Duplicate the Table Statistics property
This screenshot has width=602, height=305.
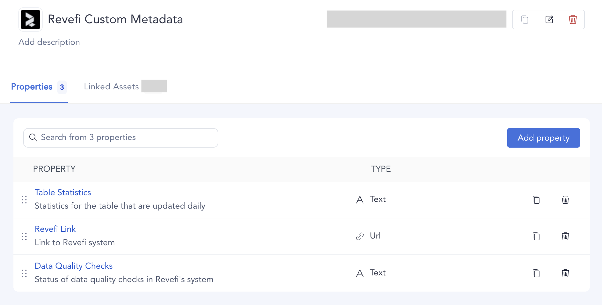point(536,200)
